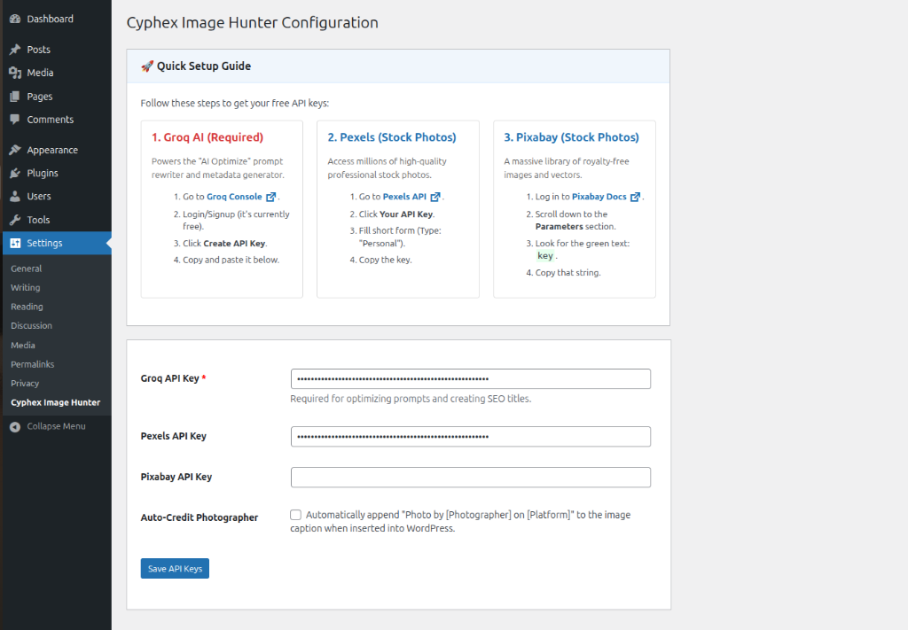Image resolution: width=908 pixels, height=630 pixels.
Task: Click 'Required for optimizing prompts' help text
Action: point(411,399)
